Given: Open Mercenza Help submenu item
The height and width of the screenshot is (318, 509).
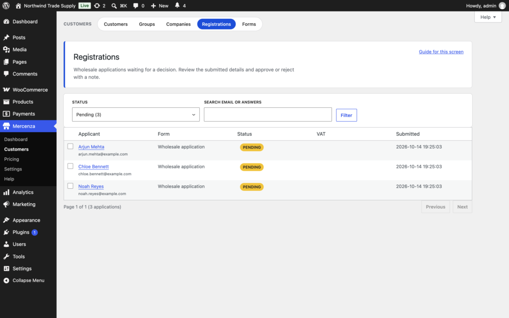Looking at the screenshot, I should pyautogui.click(x=9, y=179).
